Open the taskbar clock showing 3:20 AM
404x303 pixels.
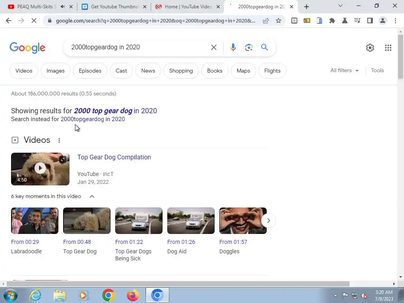click(384, 296)
